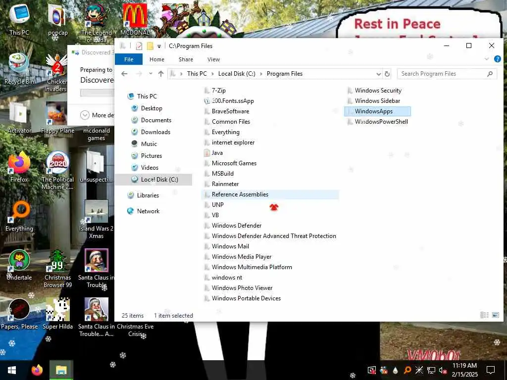Click the Properties quick access toolbar icon
This screenshot has width=507, height=380.
click(x=139, y=46)
